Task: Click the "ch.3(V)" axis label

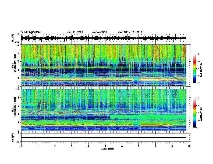Action: point(13,138)
